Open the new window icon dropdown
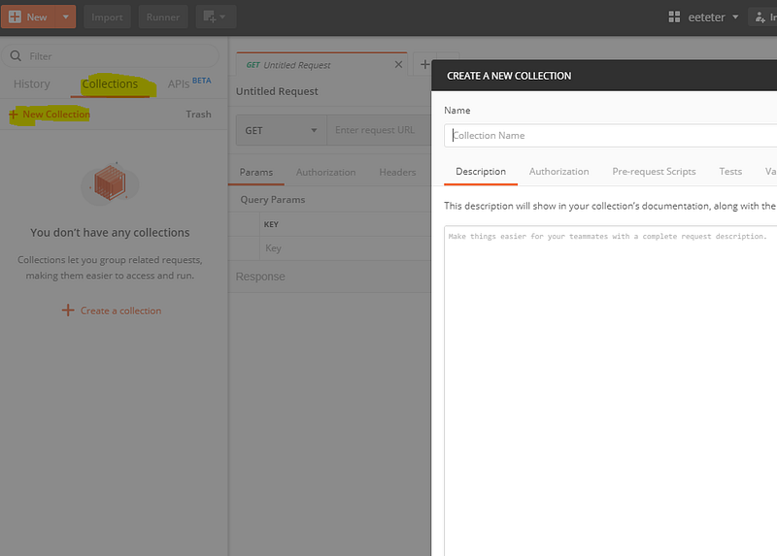Screen dimensions: 777x556 [216, 16]
